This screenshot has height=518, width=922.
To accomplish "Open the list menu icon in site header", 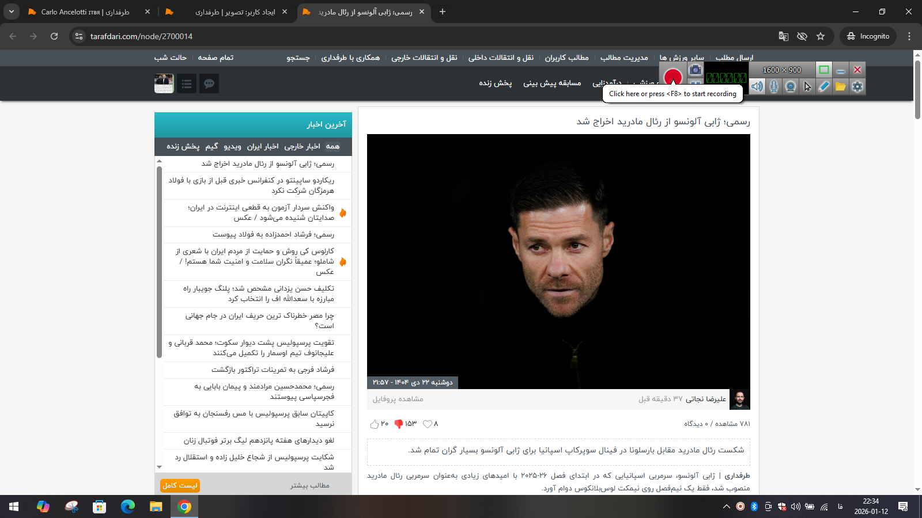I will [x=187, y=84].
